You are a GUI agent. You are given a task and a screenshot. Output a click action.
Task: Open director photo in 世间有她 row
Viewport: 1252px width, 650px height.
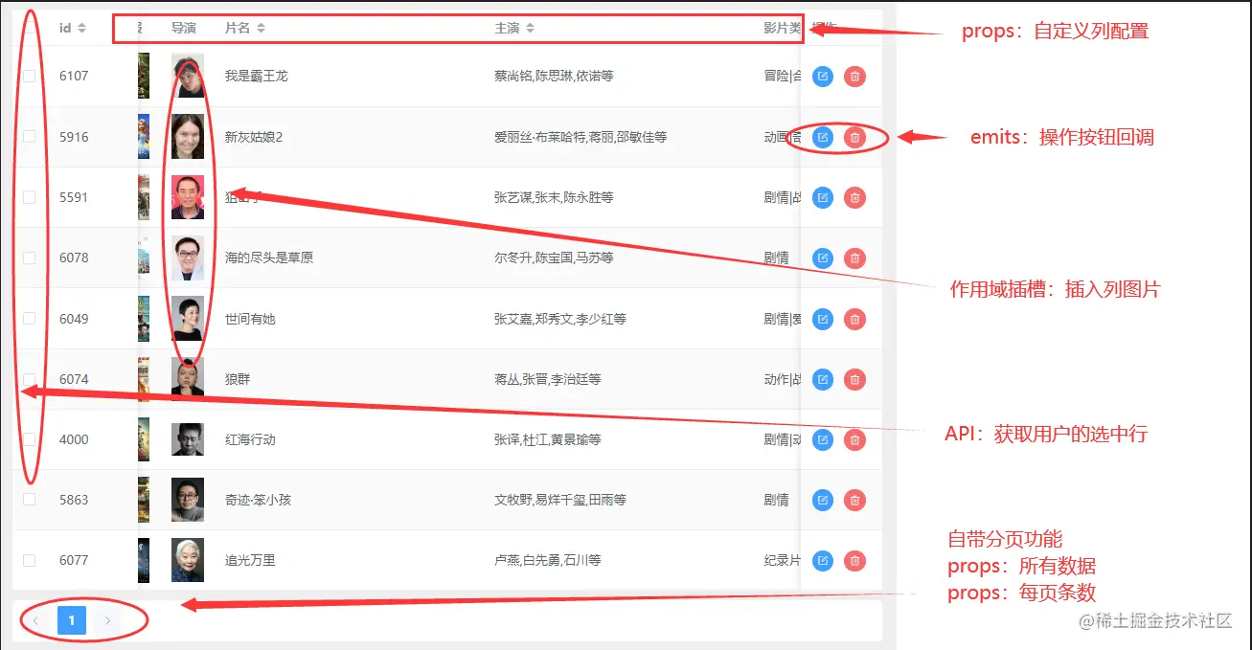(x=188, y=319)
